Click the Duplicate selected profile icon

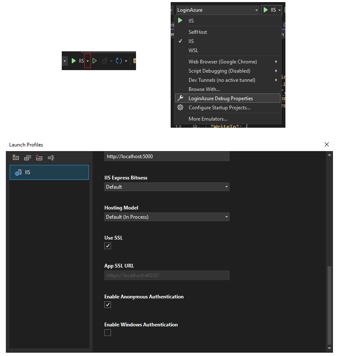click(x=28, y=158)
